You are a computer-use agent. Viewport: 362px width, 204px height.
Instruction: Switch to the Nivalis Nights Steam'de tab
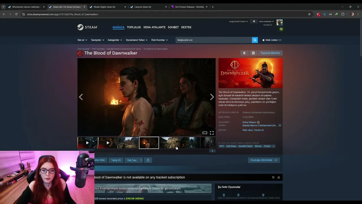click(x=107, y=7)
